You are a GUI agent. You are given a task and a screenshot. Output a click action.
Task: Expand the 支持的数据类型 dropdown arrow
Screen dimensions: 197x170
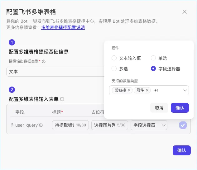(185, 91)
